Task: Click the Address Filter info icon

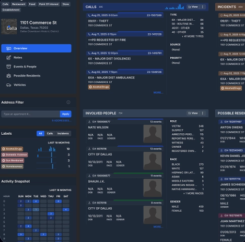Action: coord(68,103)
